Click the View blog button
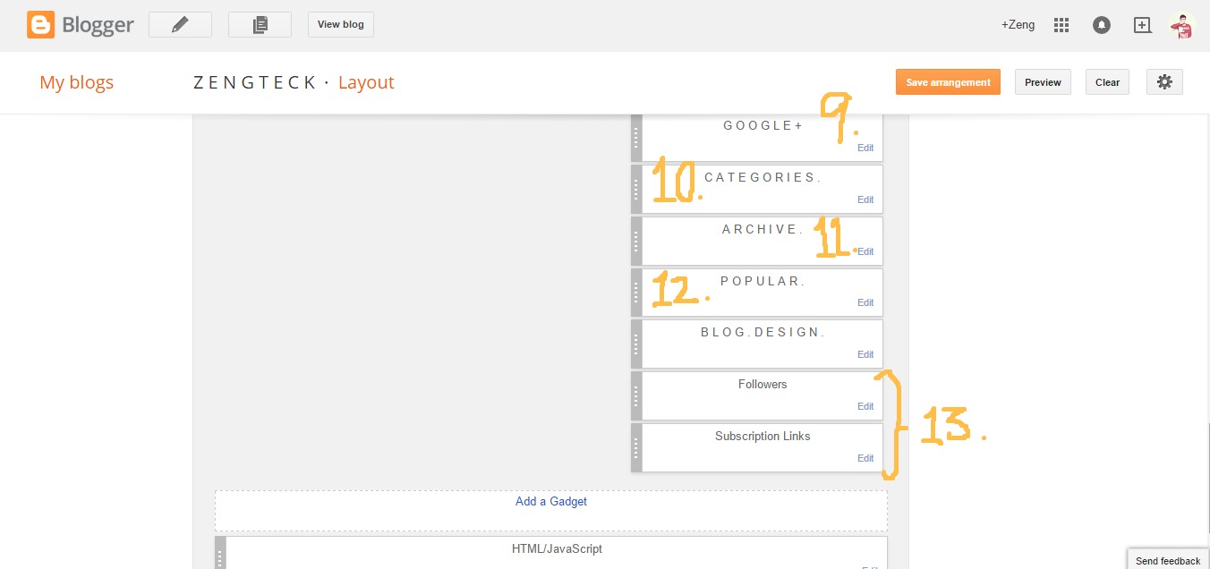This screenshot has width=1210, height=569. tap(341, 25)
